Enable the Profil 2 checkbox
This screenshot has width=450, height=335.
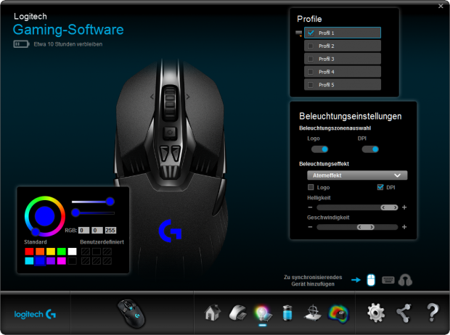click(x=311, y=46)
